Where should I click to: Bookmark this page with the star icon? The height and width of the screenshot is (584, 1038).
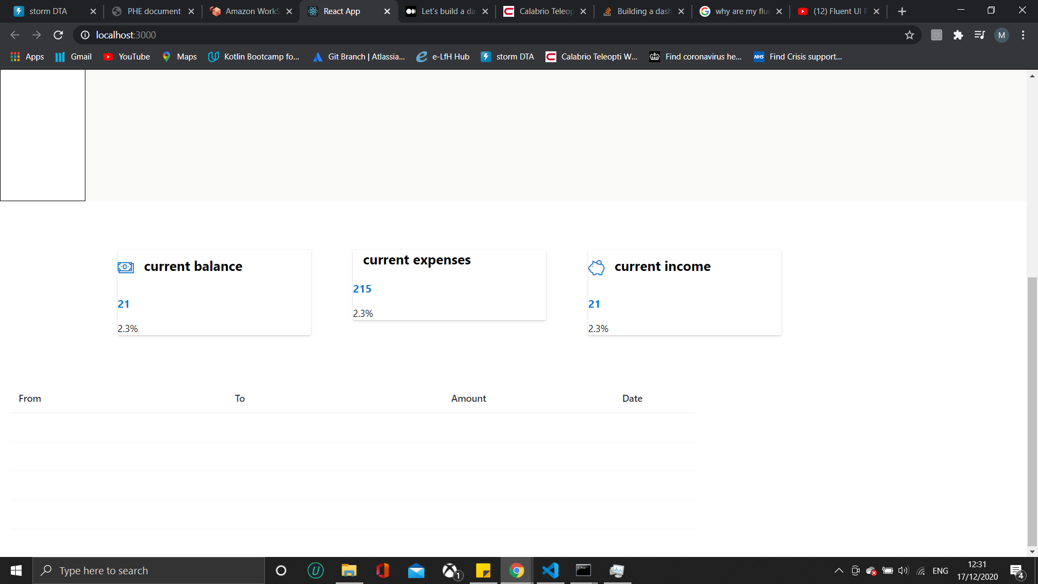909,35
